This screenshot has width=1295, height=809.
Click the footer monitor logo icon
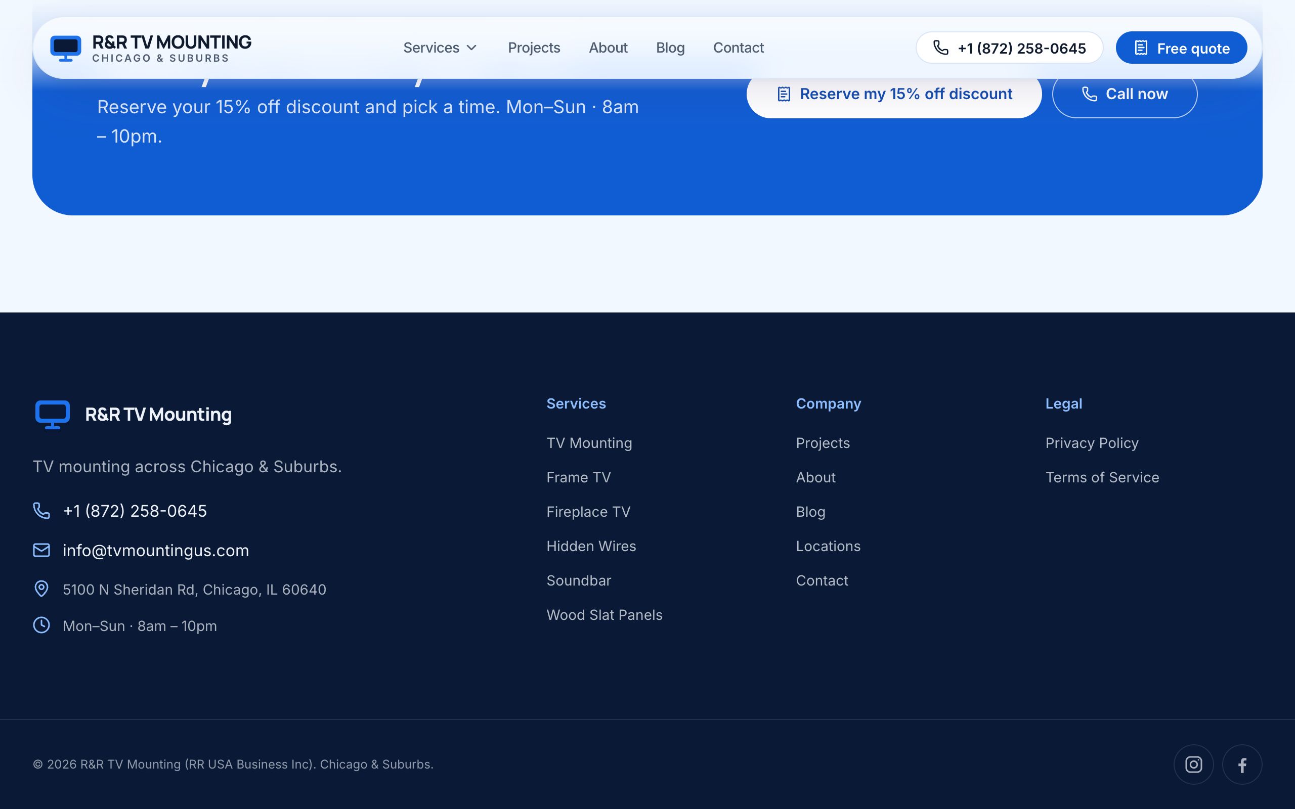[53, 414]
